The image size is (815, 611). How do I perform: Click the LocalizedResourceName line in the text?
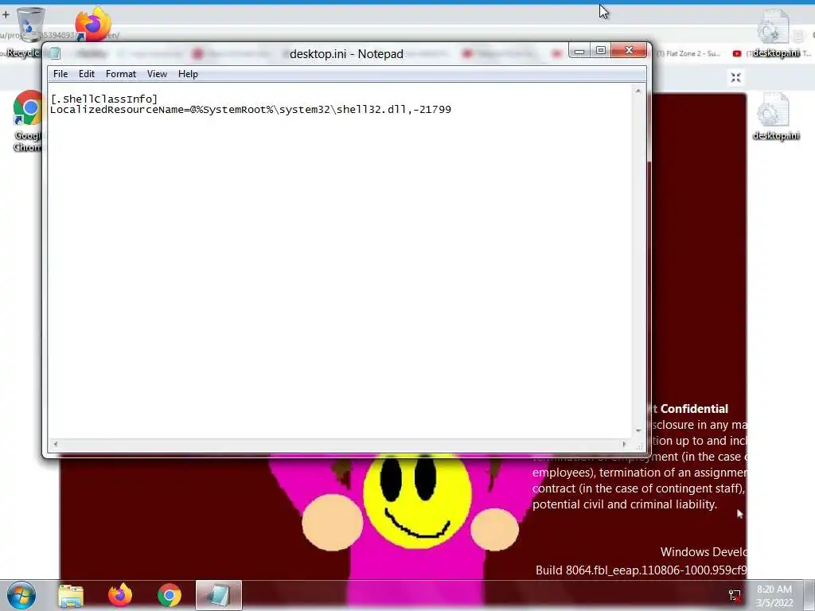(x=251, y=110)
